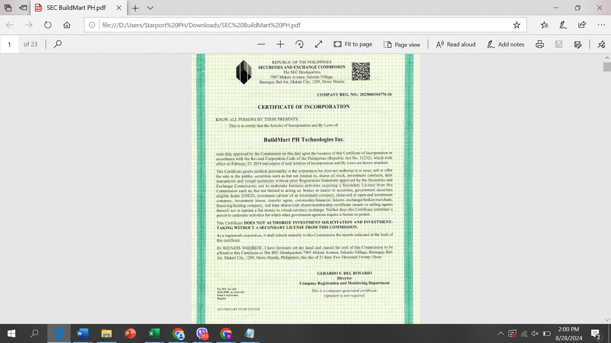Open Settings and more ellipsis menu

(601, 25)
